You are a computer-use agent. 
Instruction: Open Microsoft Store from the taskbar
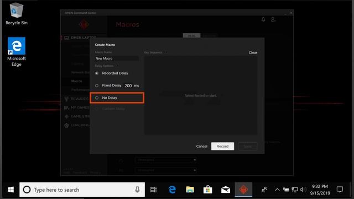(208, 190)
